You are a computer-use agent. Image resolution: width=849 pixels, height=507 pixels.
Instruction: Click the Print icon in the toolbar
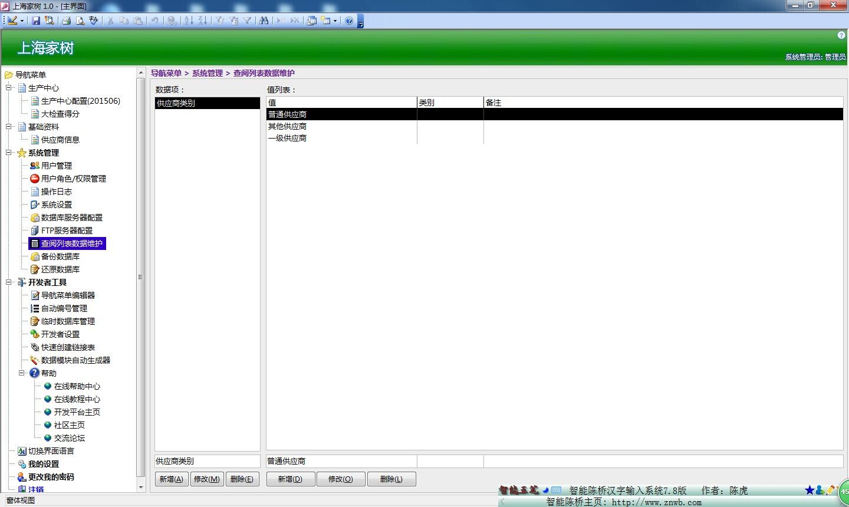pyautogui.click(x=66, y=21)
